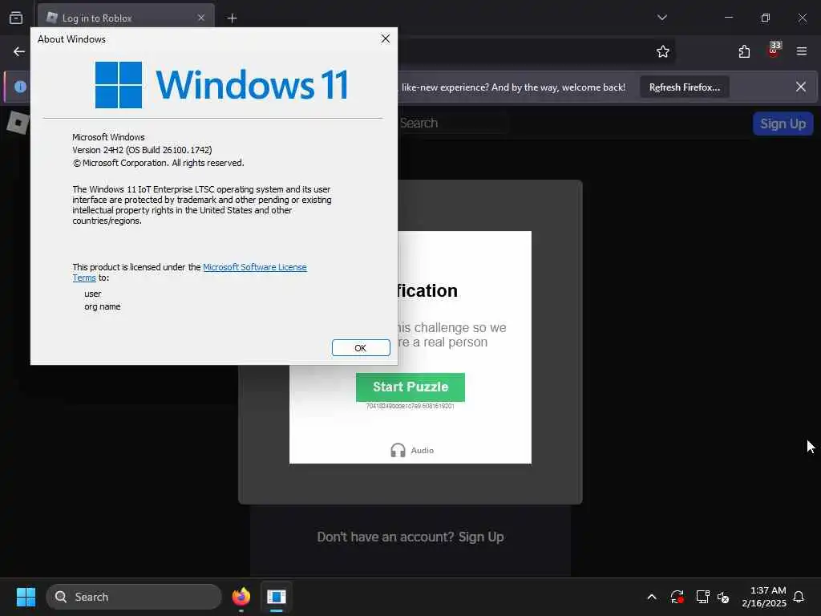The height and width of the screenshot is (616, 821).
Task: Select the About Windows taskbar icon
Action: [277, 597]
